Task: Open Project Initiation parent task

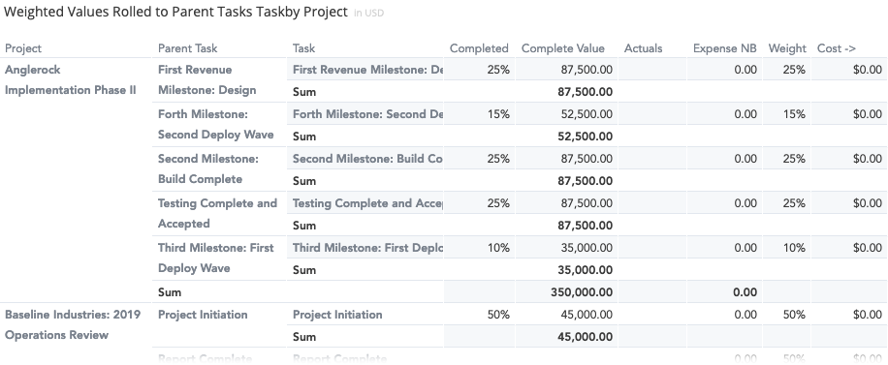Action: pos(203,315)
